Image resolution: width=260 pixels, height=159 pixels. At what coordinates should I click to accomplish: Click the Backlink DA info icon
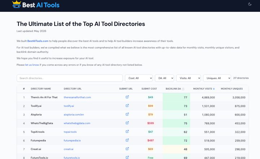point(183,89)
